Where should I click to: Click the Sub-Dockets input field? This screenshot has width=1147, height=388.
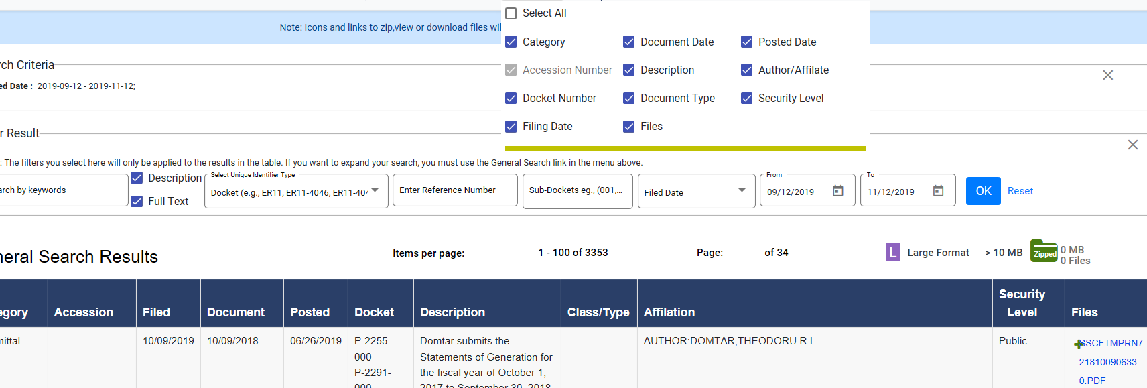click(578, 191)
